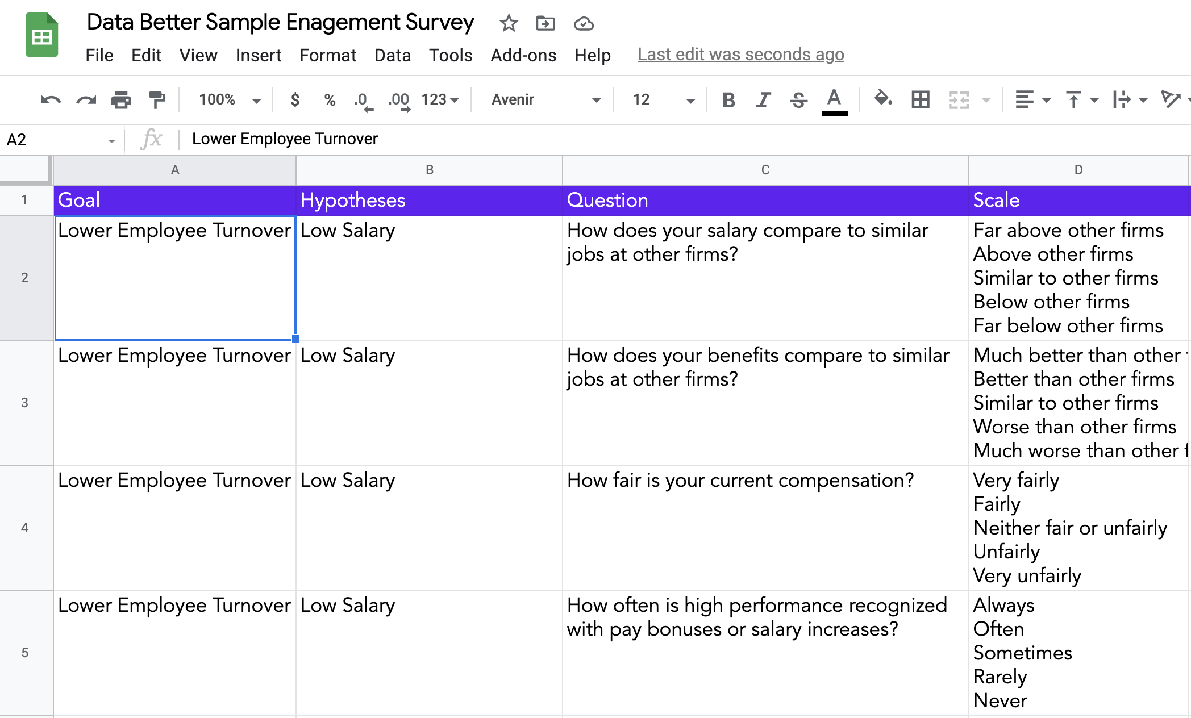Image resolution: width=1191 pixels, height=718 pixels.
Task: Open the Format menu
Action: pos(328,55)
